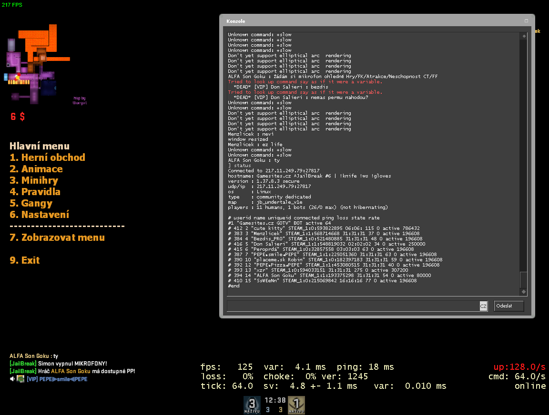
Task: Close the Konzole window using the corner button
Action: [x=526, y=21]
